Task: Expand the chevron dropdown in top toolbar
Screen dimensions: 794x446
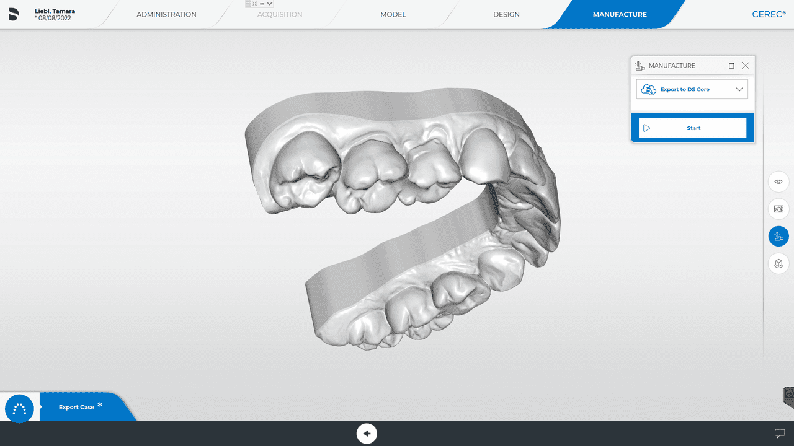Action: pyautogui.click(x=269, y=3)
